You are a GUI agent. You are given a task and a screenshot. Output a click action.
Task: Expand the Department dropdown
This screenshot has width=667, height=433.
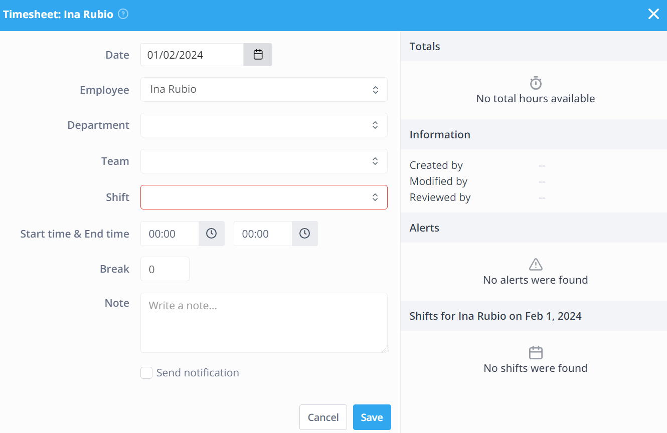[x=264, y=125]
